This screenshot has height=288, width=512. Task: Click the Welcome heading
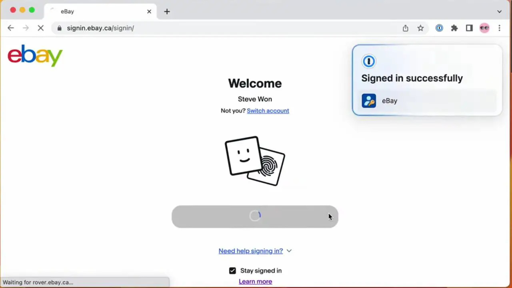pyautogui.click(x=255, y=83)
